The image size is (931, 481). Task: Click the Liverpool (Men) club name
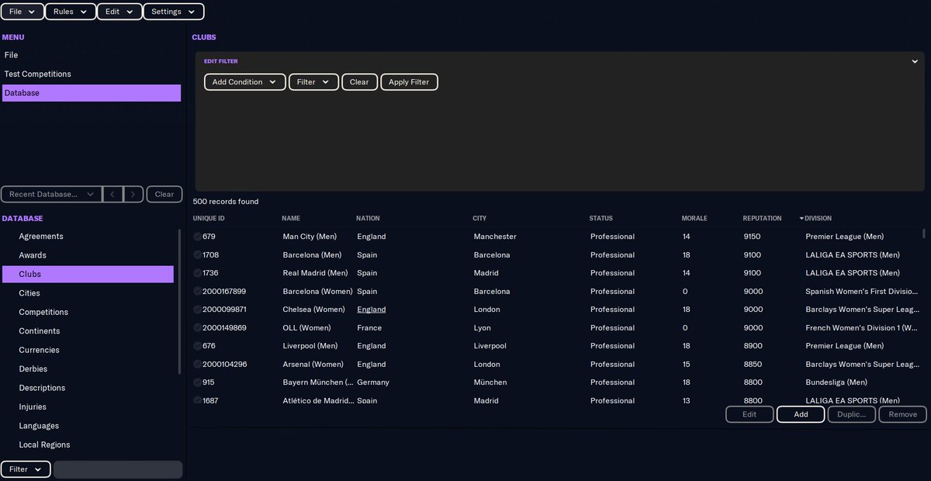(x=312, y=346)
